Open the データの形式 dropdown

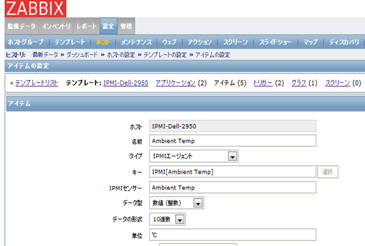(x=168, y=219)
